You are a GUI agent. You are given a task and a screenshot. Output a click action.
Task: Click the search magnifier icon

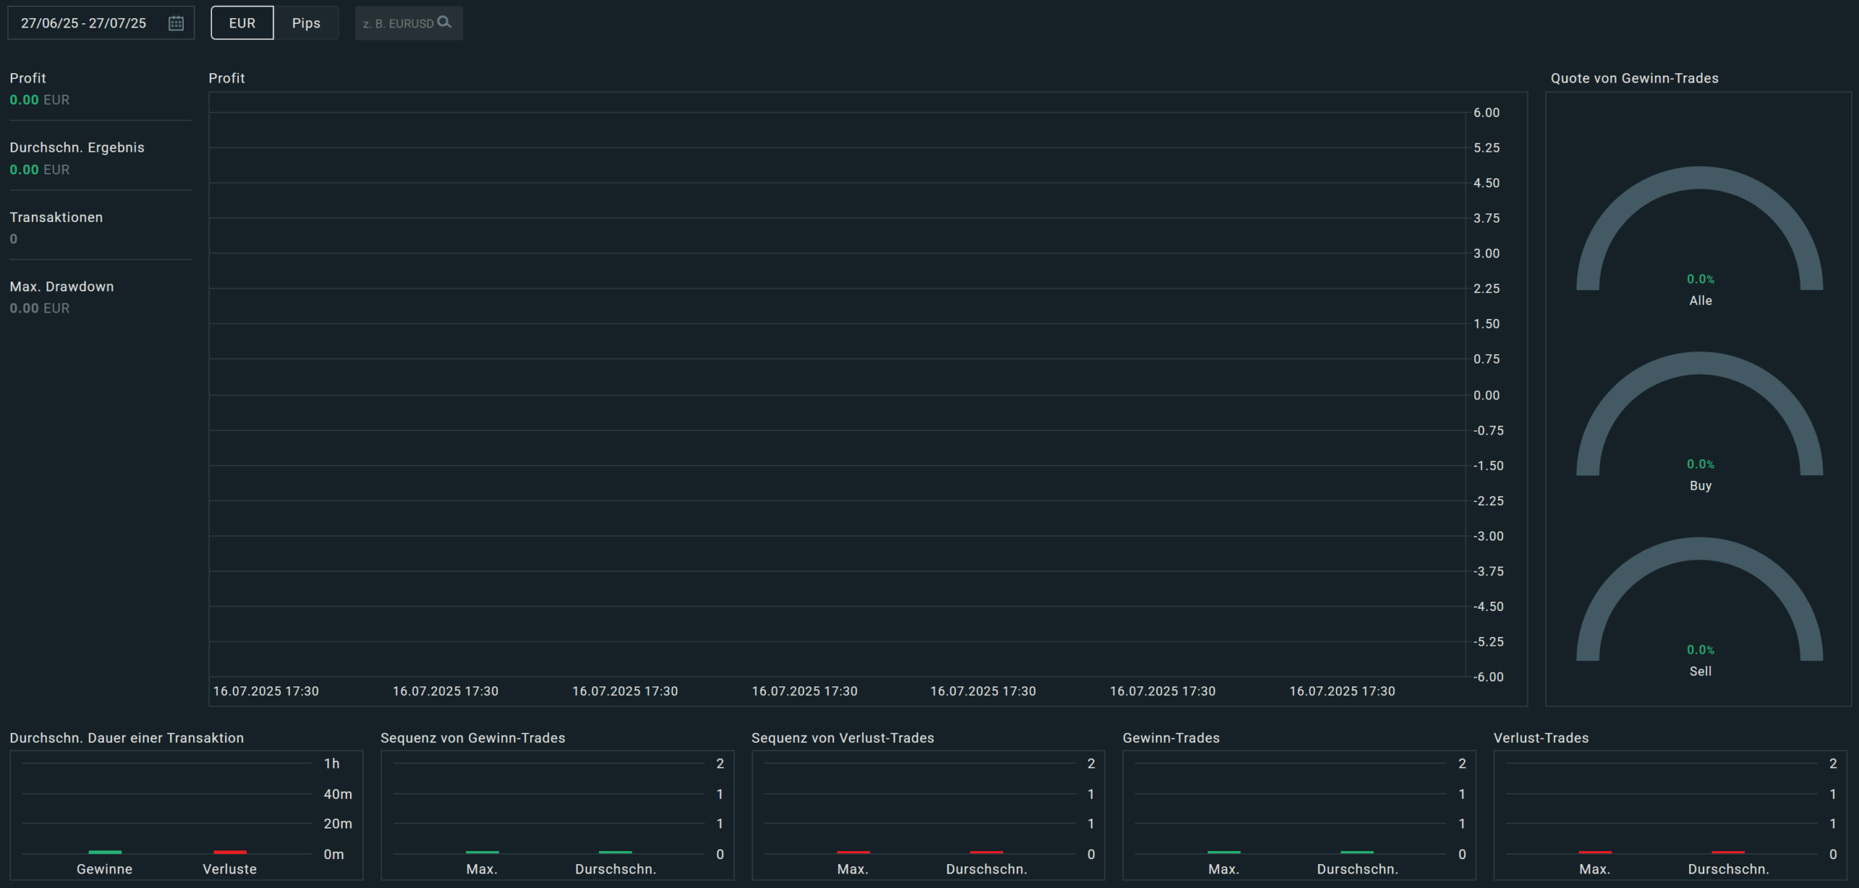coord(444,22)
